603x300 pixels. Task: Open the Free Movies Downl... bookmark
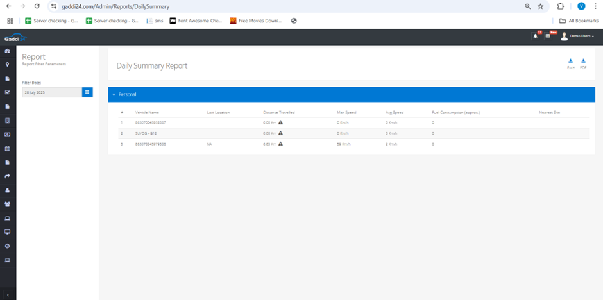click(x=256, y=21)
